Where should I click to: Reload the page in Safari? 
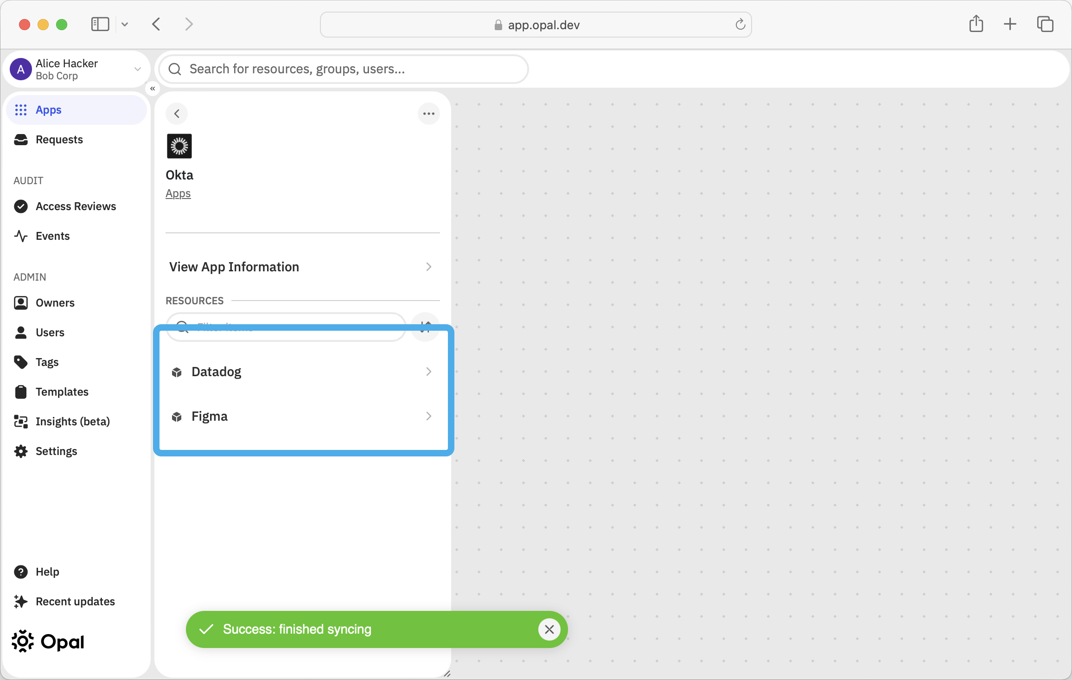pyautogui.click(x=740, y=25)
